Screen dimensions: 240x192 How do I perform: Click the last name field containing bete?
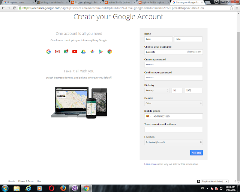point(188,39)
